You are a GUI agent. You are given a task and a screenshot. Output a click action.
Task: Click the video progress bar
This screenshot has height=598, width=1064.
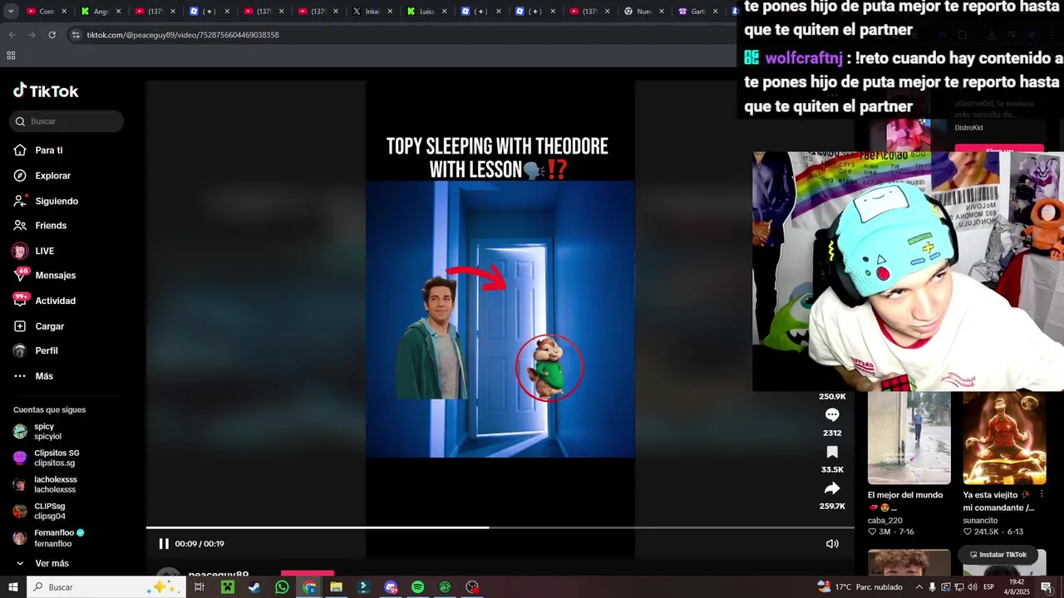pos(500,527)
